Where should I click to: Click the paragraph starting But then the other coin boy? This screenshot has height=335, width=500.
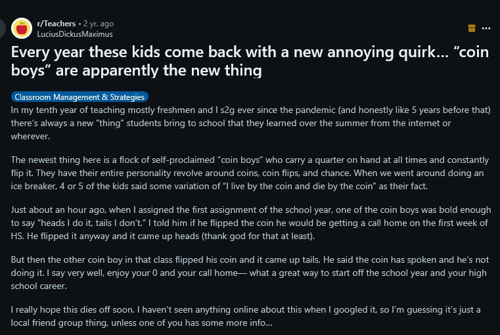coord(250,273)
